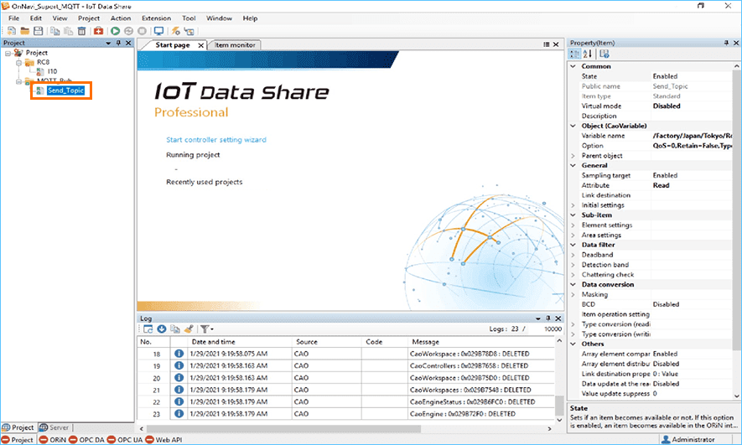Open the Tool menu
742x445 pixels.
pyautogui.click(x=189, y=18)
